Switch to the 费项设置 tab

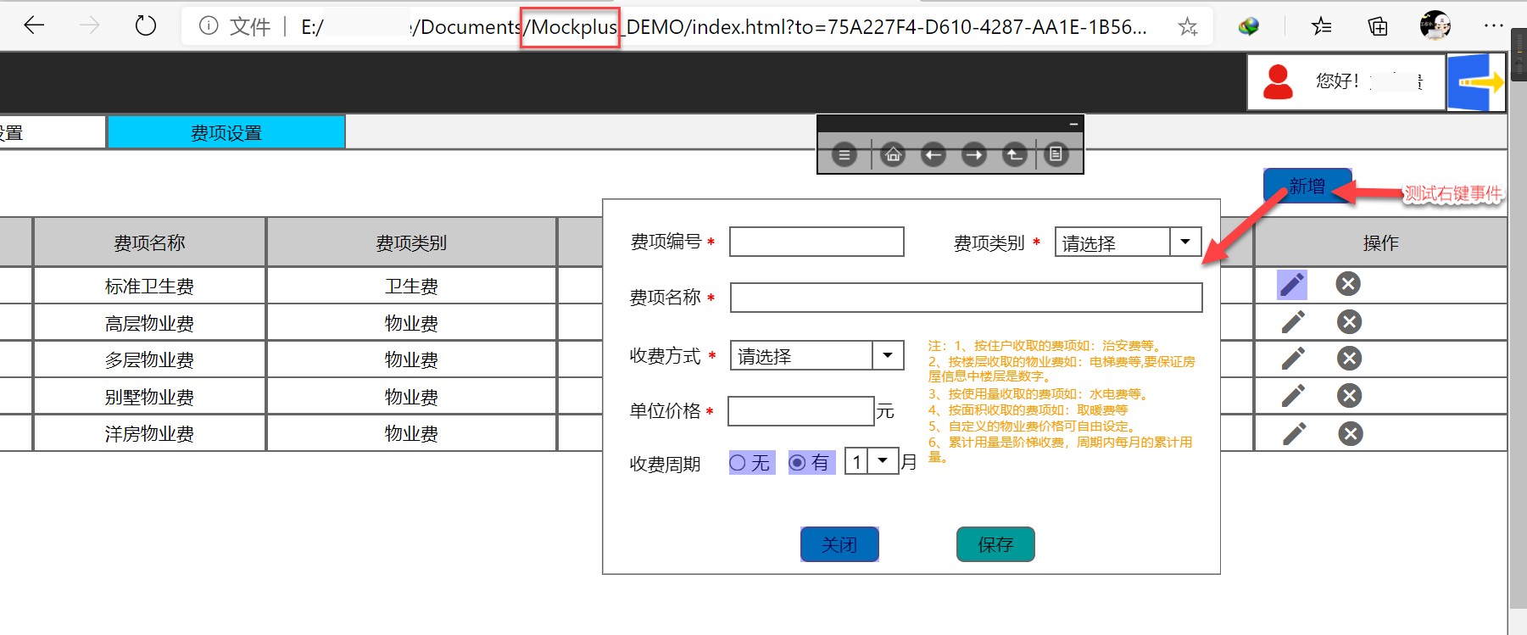pyautogui.click(x=226, y=132)
